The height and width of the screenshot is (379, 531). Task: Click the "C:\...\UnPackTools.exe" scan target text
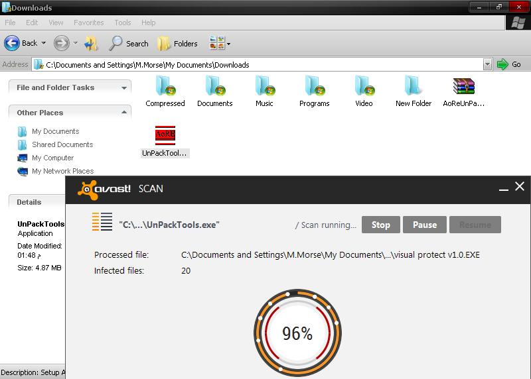pos(169,225)
